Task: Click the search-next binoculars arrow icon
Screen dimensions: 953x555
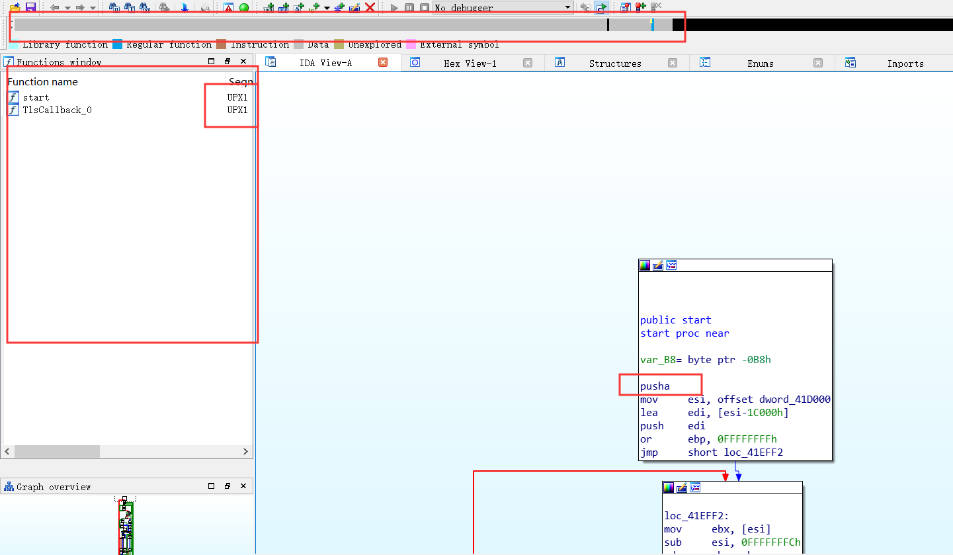Action: (165, 7)
